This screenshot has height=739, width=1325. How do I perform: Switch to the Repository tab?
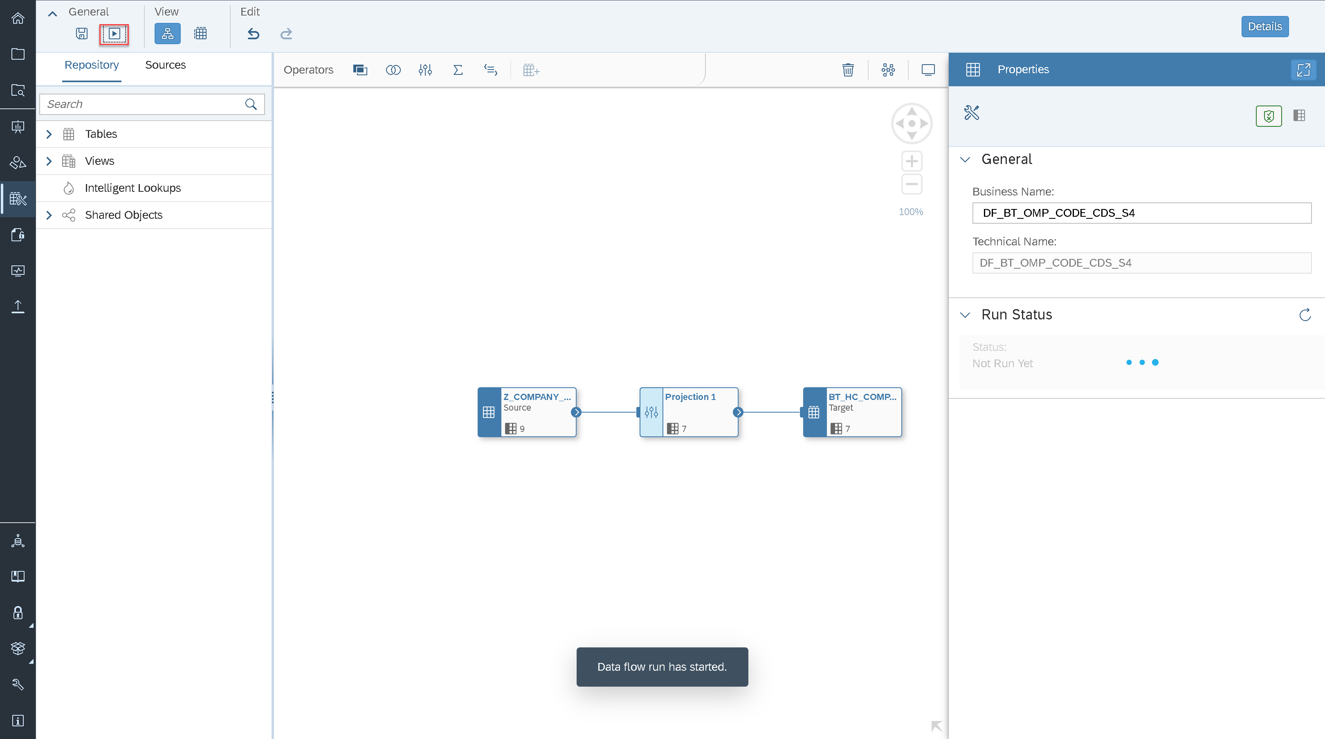tap(92, 65)
